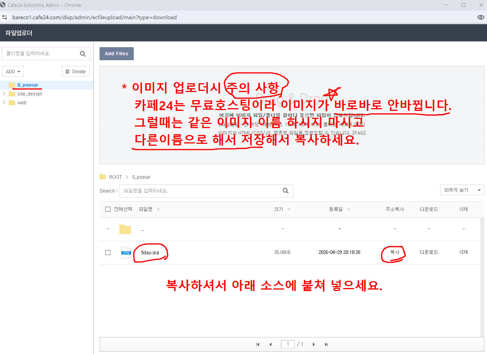This screenshot has width=487, height=354.
Task: Click the 파일명 search input field
Action: pyautogui.click(x=200, y=191)
